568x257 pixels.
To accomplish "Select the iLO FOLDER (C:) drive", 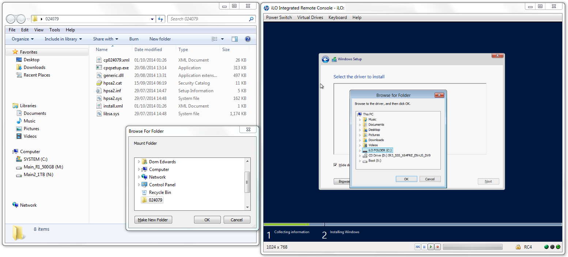I will point(377,150).
